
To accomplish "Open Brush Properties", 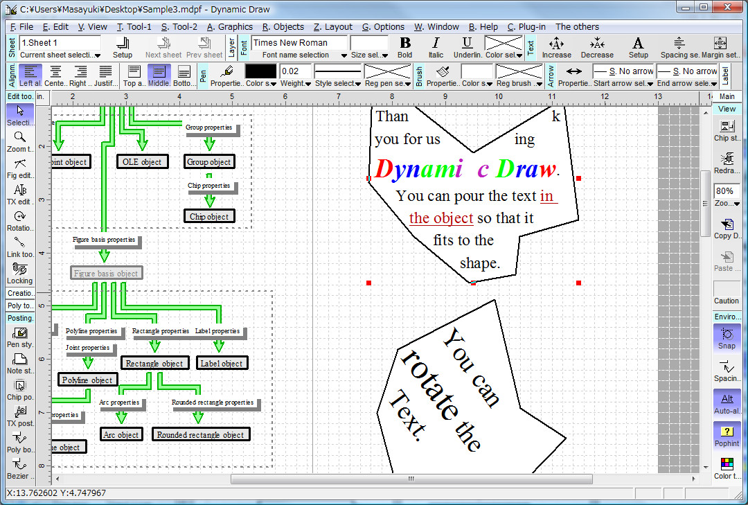I will coord(443,76).
